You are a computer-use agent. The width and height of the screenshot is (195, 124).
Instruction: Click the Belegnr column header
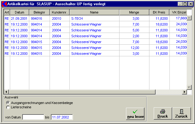[39, 12]
